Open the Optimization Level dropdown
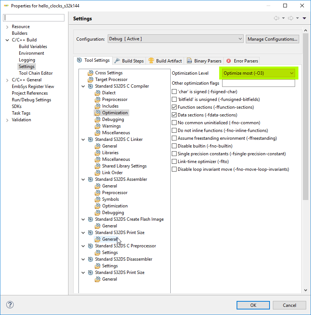The height and width of the screenshot is (315, 311). pos(258,73)
